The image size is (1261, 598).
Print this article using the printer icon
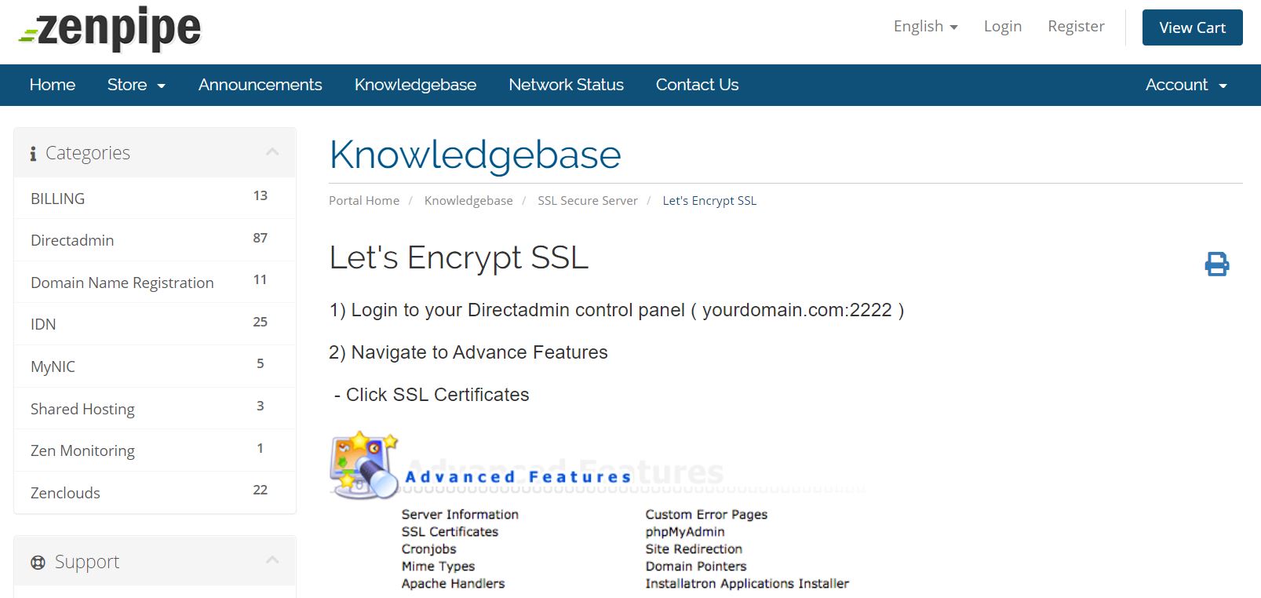point(1217,264)
